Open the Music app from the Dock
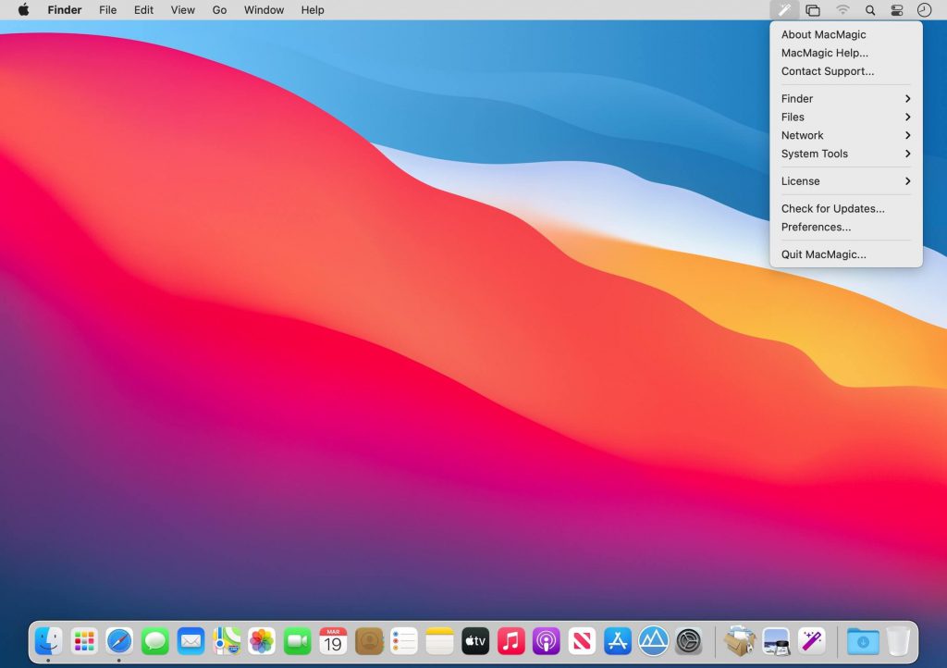Image resolution: width=947 pixels, height=668 pixels. (x=510, y=639)
